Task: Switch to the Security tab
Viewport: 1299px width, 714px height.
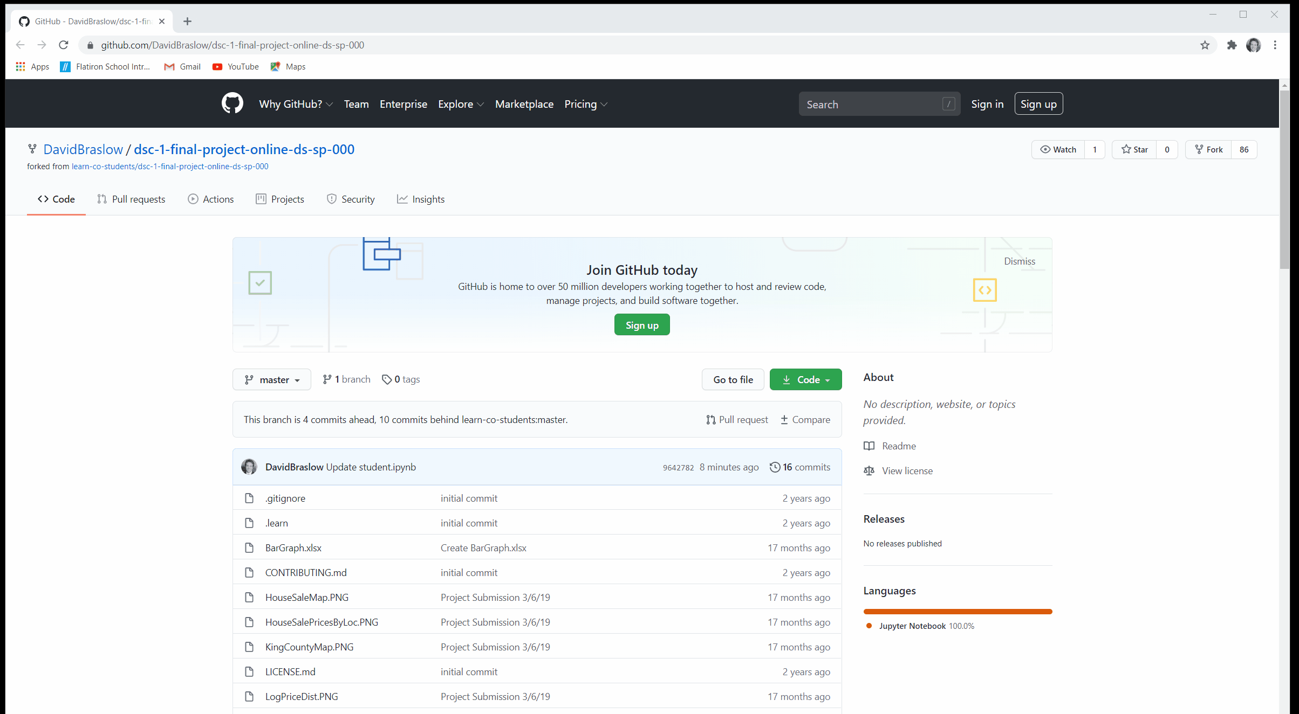Action: (357, 199)
